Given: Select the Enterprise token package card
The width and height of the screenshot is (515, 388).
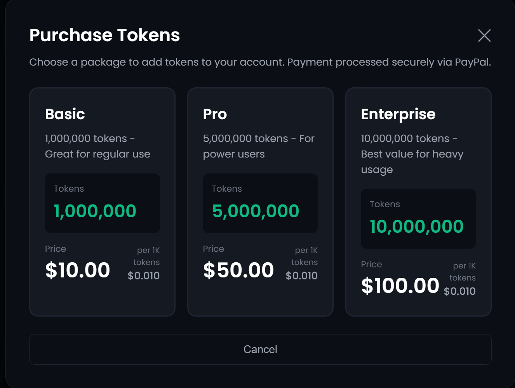Looking at the screenshot, I should [x=418, y=202].
